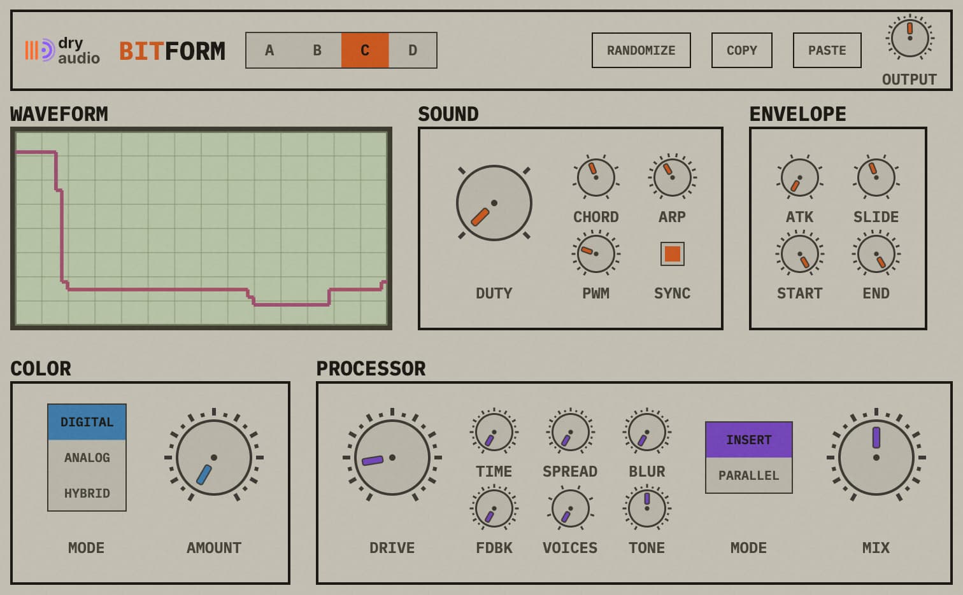
Task: Toggle the SYNC switch
Action: point(673,254)
